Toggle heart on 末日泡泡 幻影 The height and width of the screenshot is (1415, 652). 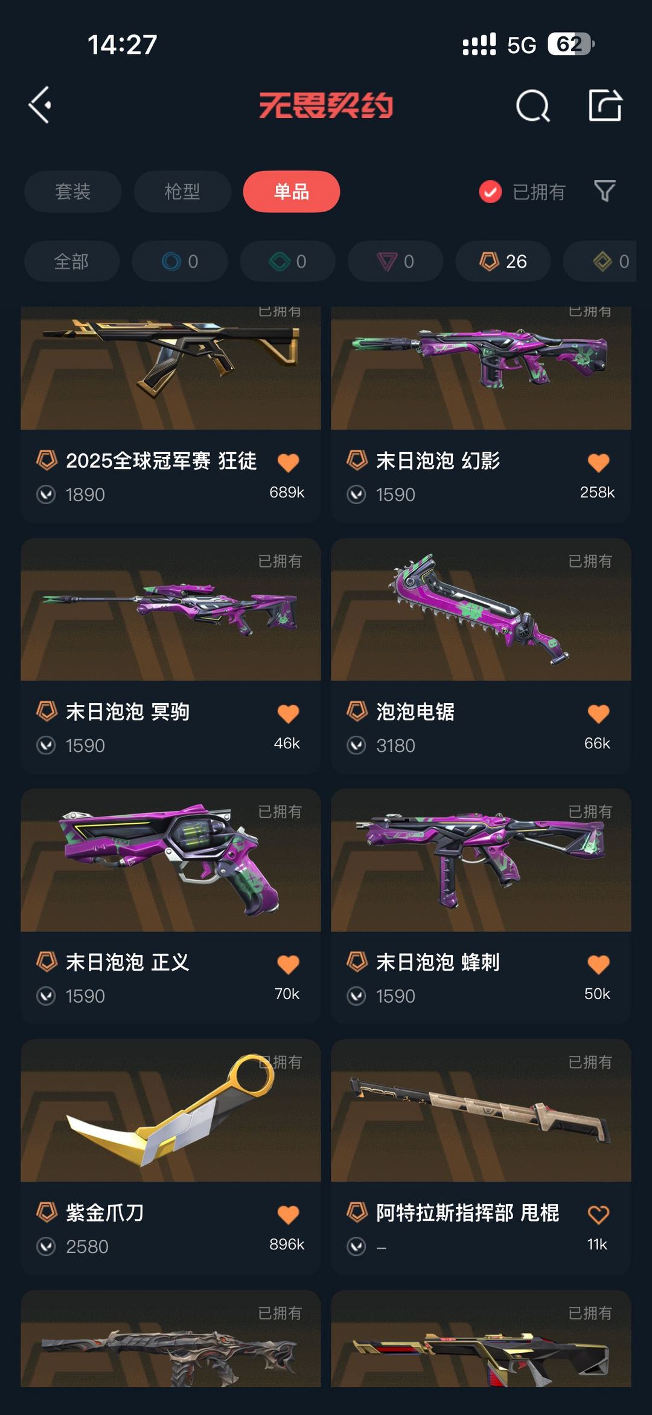[x=598, y=463]
